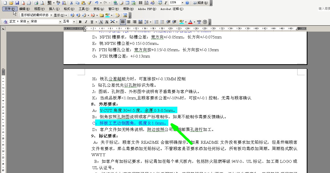Save the current document
330x173 pixels.
[17, 3]
